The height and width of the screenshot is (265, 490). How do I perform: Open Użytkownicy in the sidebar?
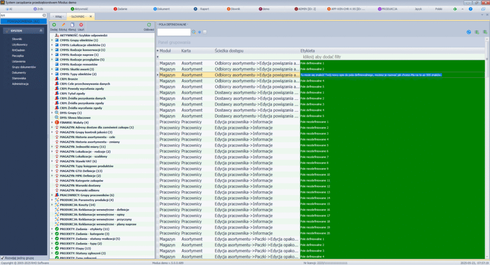(20, 45)
